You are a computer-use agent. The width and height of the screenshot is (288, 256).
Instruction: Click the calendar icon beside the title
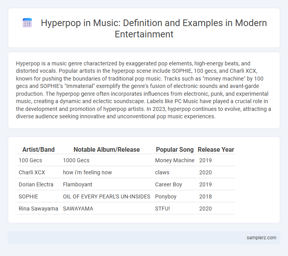tap(27, 23)
